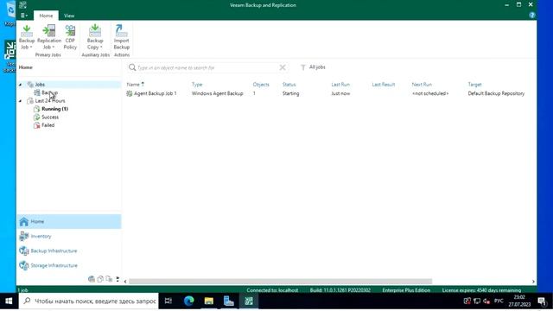The width and height of the screenshot is (553, 311).
Task: Switch input language via РУС indicator
Action: pos(499,301)
